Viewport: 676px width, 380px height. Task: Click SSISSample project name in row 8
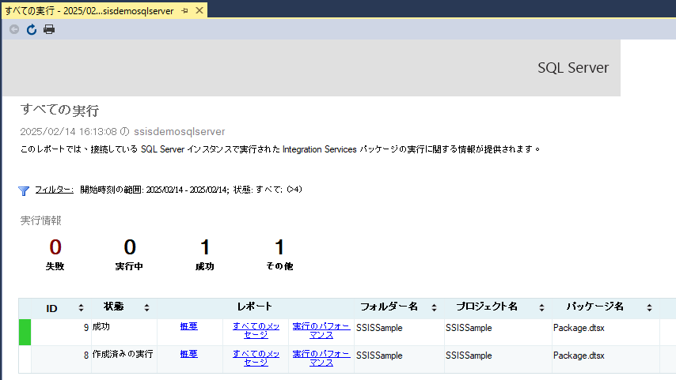click(x=469, y=356)
